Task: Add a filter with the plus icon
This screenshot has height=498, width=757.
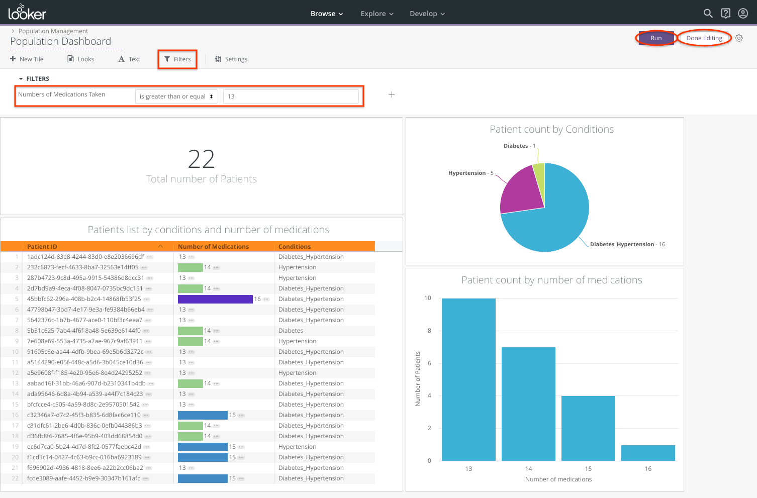Action: click(x=392, y=95)
